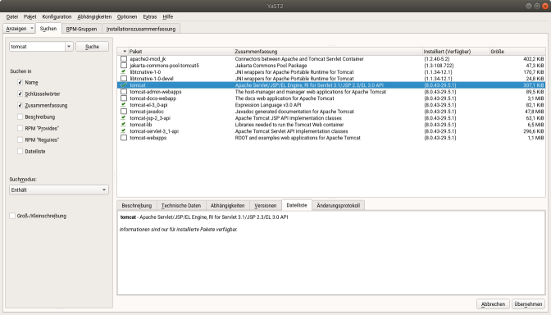Click status icon of tomcat-jsp-2_3-api package
Screen dimensions: 551x315
click(x=123, y=118)
